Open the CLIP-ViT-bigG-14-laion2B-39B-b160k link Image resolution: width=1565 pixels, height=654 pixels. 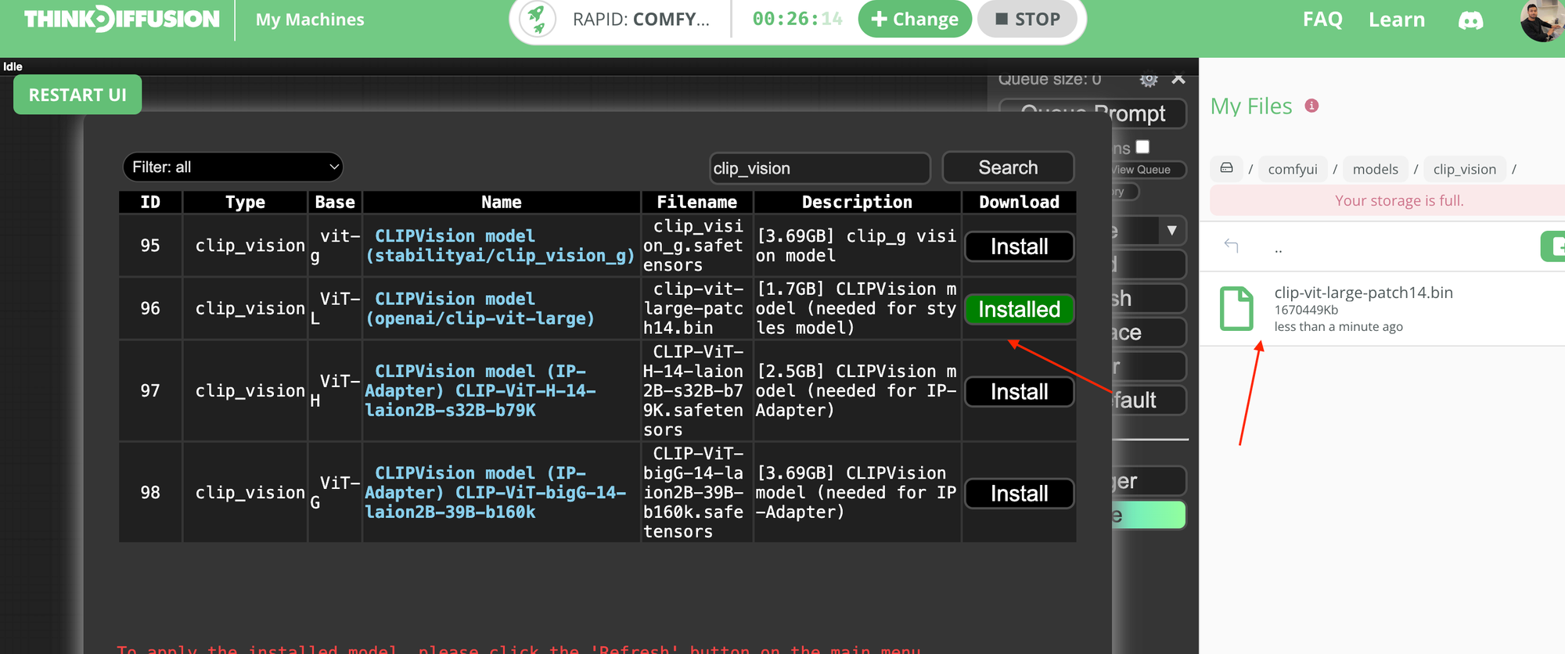coord(495,492)
